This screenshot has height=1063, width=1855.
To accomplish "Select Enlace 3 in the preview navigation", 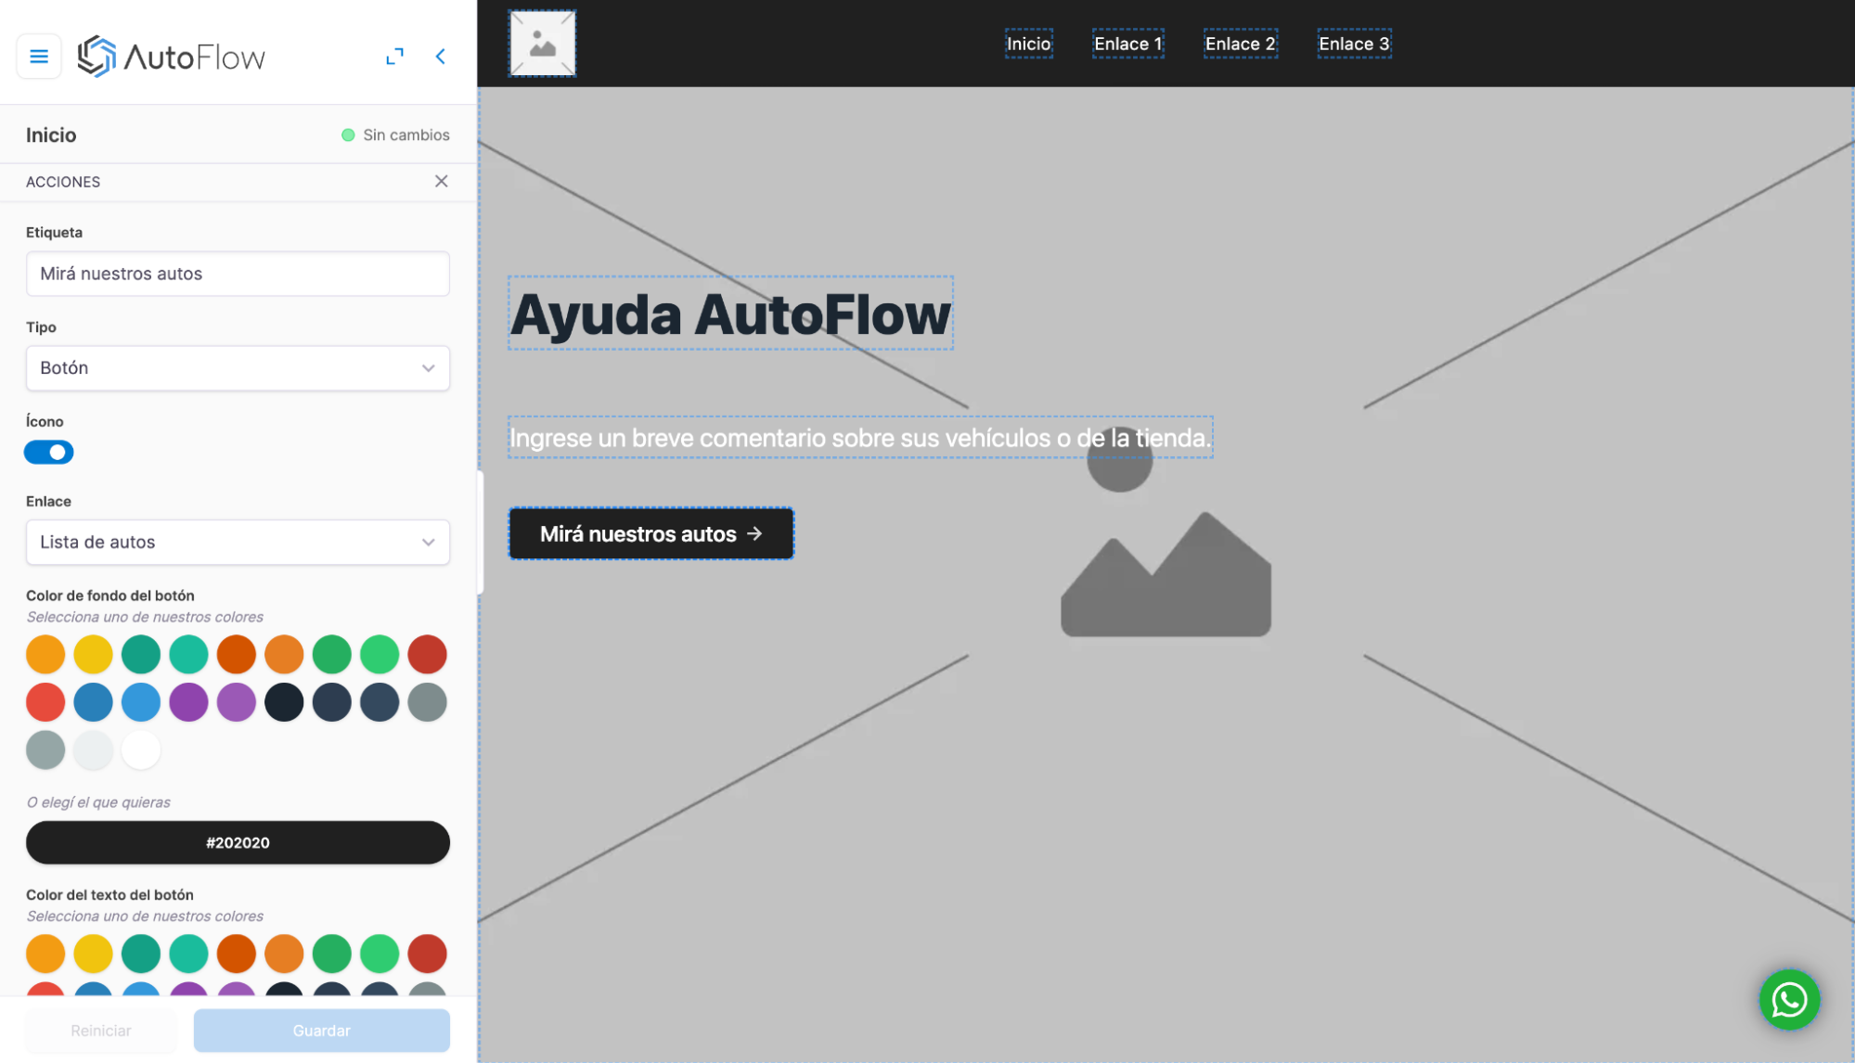I will pyautogui.click(x=1354, y=44).
